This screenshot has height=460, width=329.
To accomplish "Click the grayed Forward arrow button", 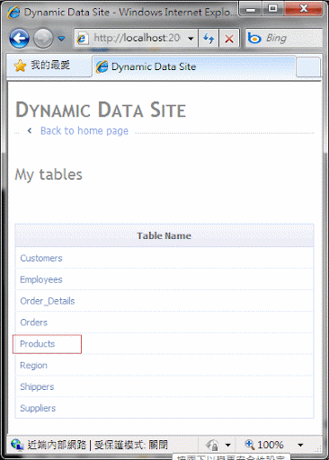I will (43, 38).
